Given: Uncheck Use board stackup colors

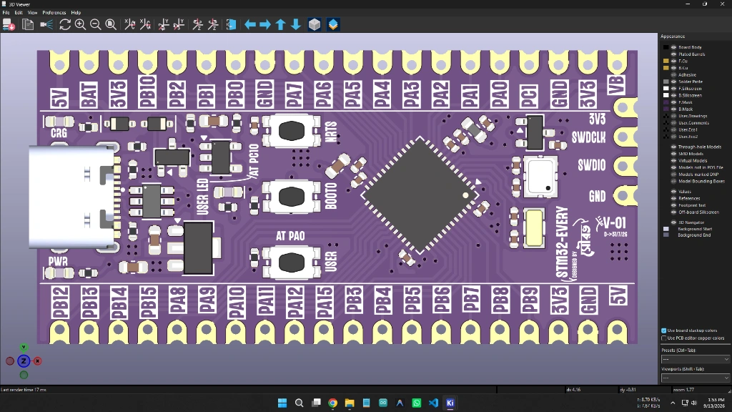Looking at the screenshot, I should [664, 330].
